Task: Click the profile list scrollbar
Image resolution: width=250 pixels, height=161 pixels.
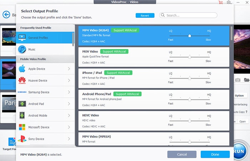Action: pos(231,33)
